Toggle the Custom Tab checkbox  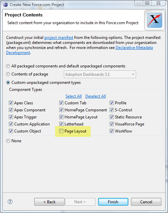click(x=61, y=103)
